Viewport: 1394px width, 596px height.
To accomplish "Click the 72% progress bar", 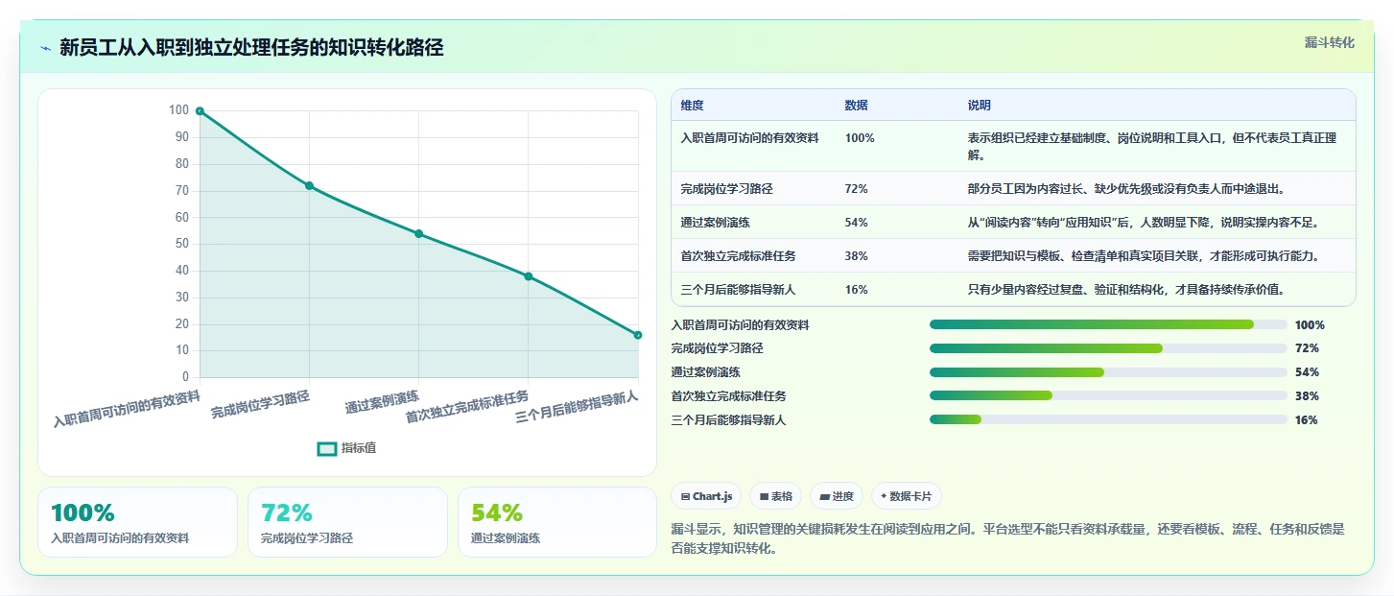I will click(x=1108, y=348).
